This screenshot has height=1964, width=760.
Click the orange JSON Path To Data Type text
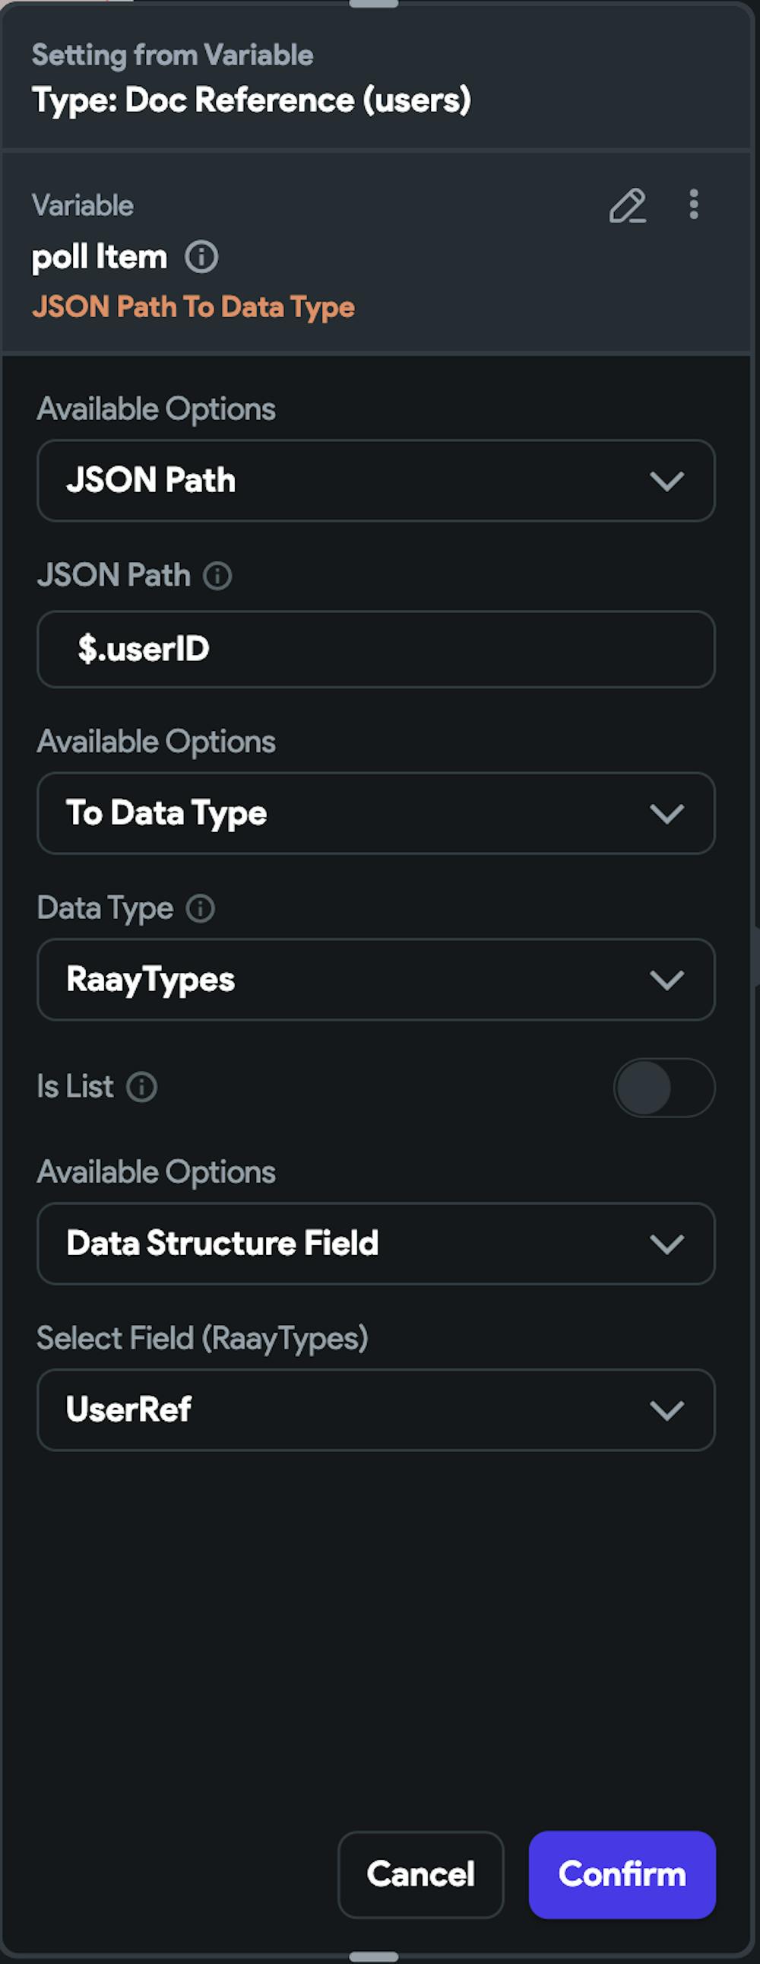click(194, 307)
